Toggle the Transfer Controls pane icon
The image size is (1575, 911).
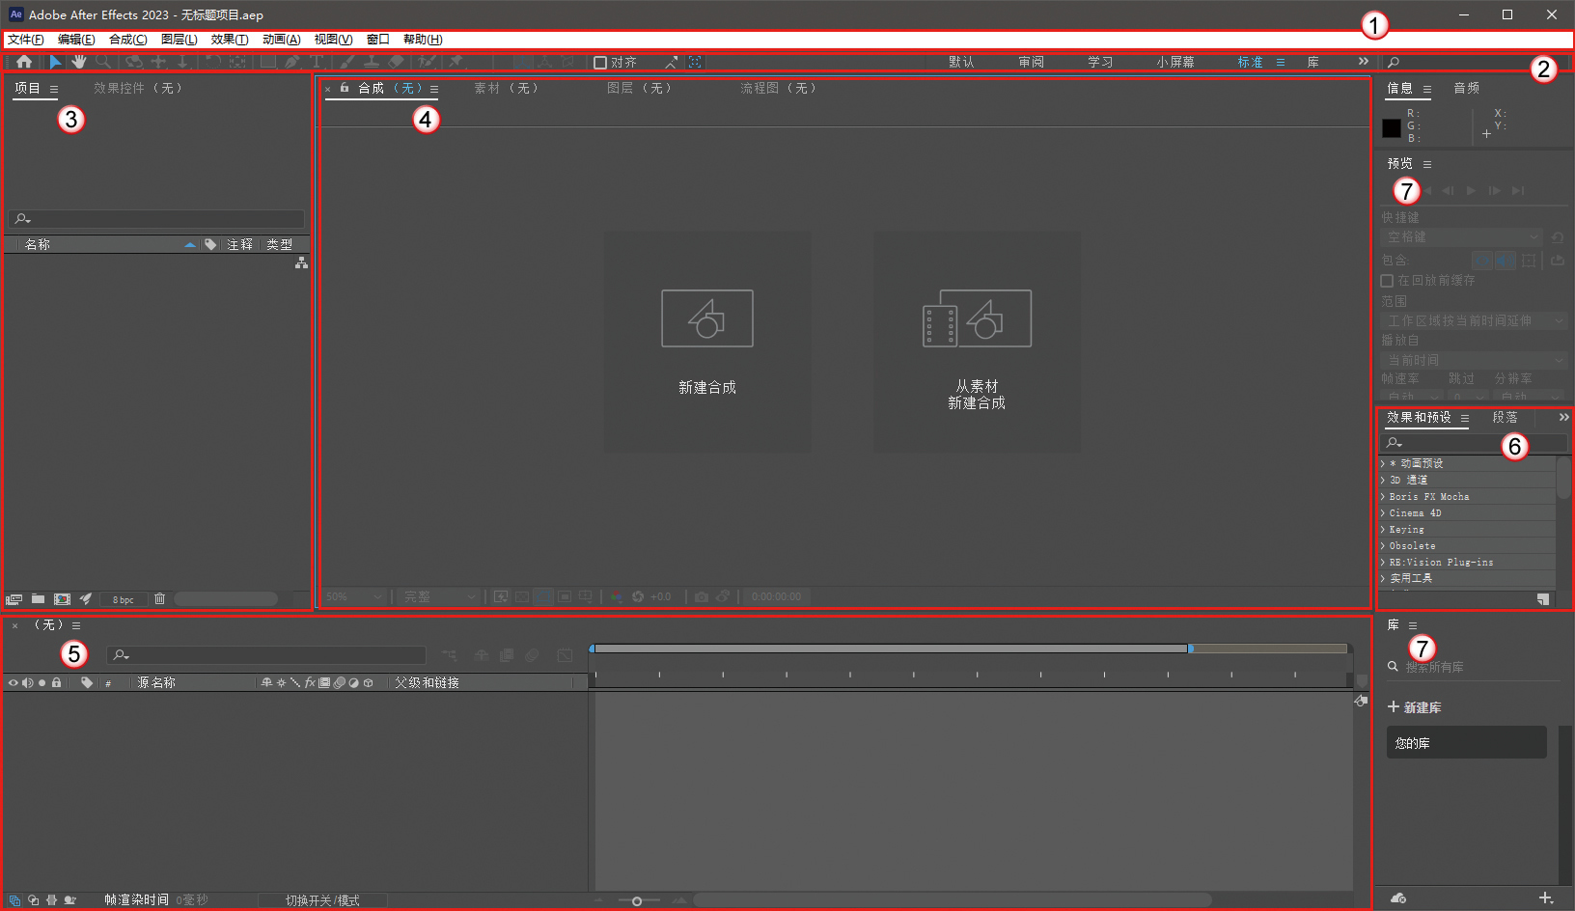pos(33,899)
